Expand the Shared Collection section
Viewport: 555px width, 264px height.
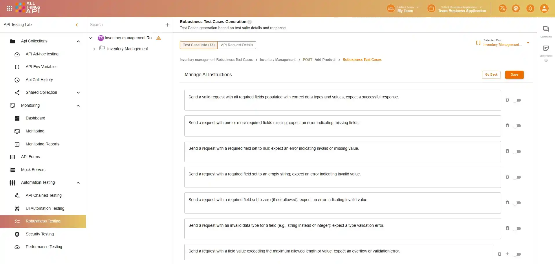(x=78, y=93)
